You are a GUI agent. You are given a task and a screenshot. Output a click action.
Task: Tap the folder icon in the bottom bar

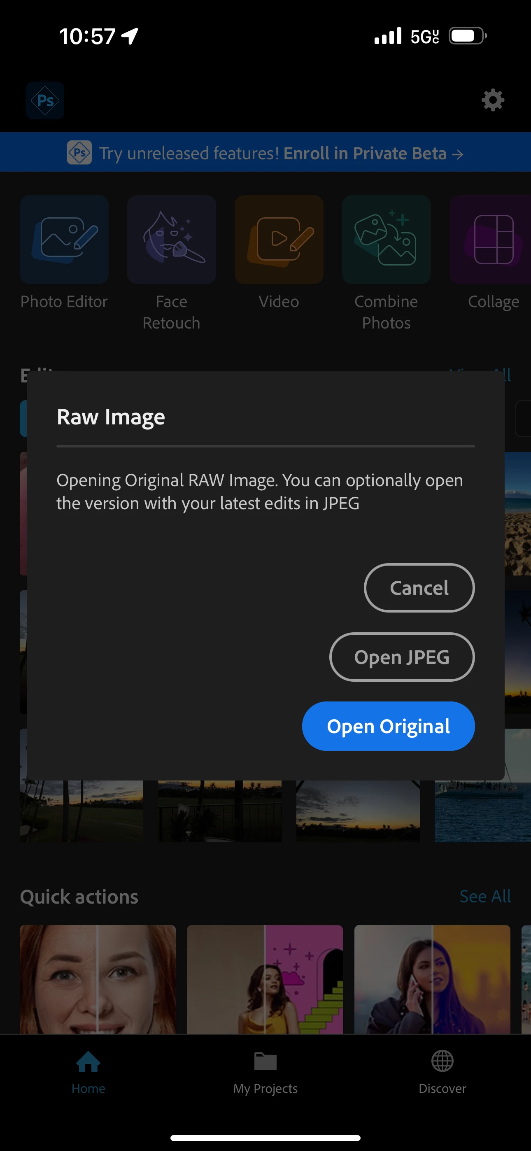tap(265, 1062)
